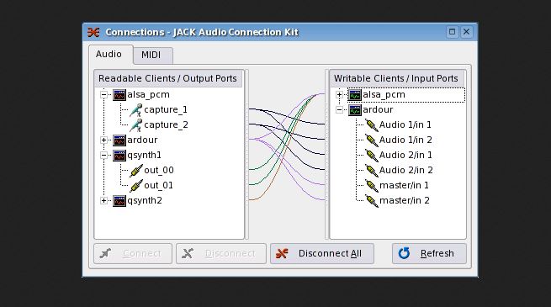Click the alsa_pcm client icon in input ports
551x307 pixels.
[354, 95]
